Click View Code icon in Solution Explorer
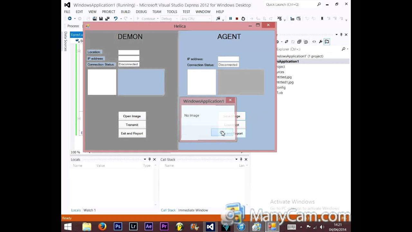Screen dimensions: 412x232 click(x=314, y=42)
